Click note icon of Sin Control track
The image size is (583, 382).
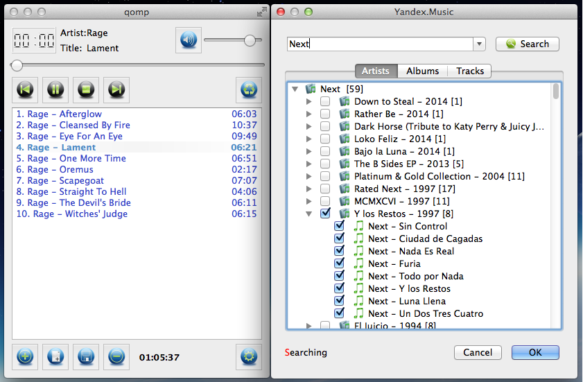[358, 226]
